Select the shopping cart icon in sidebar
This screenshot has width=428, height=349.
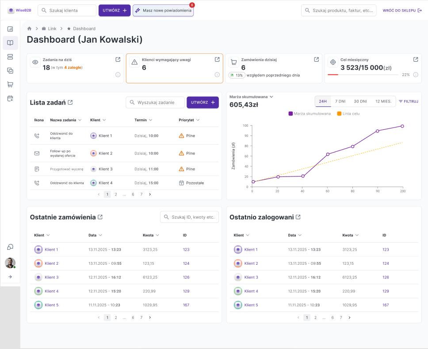tap(10, 84)
